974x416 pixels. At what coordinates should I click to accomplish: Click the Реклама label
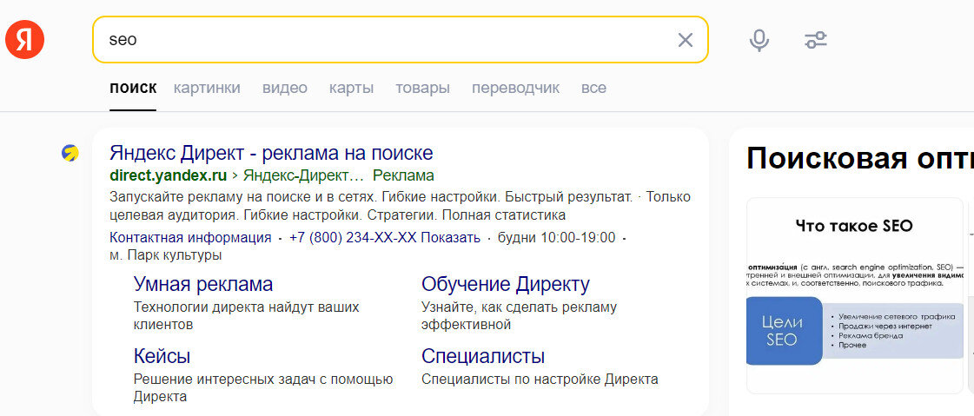pos(404,175)
